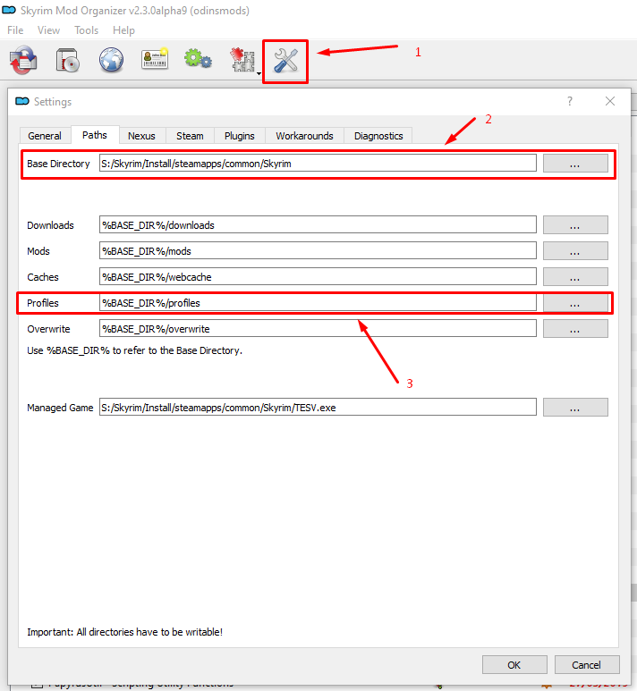
Task: Click the Profiles path field
Action: pyautogui.click(x=318, y=303)
